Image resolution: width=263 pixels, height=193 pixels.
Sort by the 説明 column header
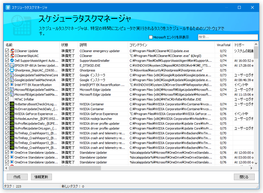[103, 45]
